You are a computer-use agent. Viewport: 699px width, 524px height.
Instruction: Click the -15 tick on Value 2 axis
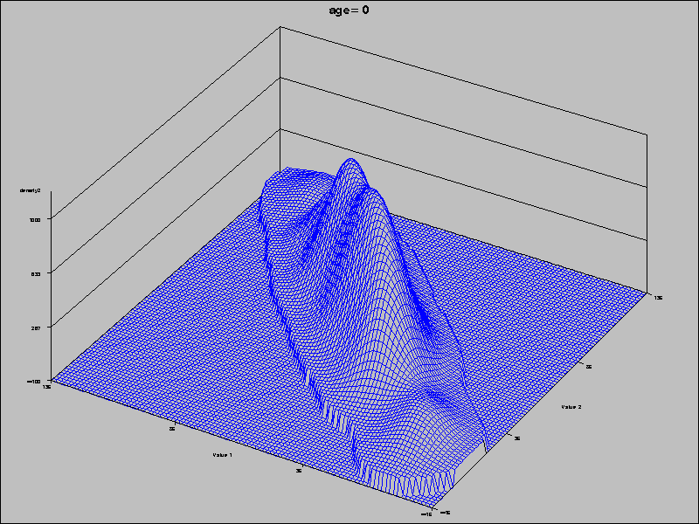coord(444,512)
